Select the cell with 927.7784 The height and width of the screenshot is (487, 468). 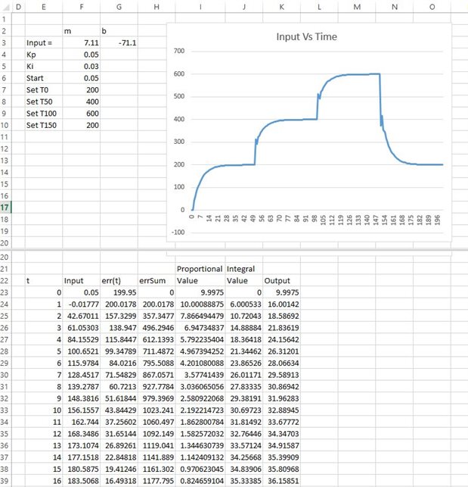(x=157, y=387)
